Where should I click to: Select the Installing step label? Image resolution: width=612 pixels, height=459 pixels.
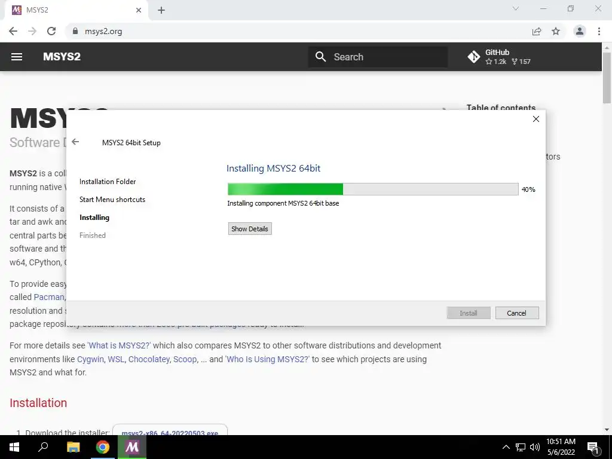pos(94,218)
